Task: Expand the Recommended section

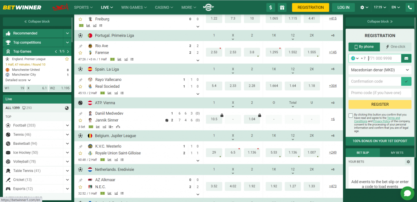Action: click(x=67, y=33)
